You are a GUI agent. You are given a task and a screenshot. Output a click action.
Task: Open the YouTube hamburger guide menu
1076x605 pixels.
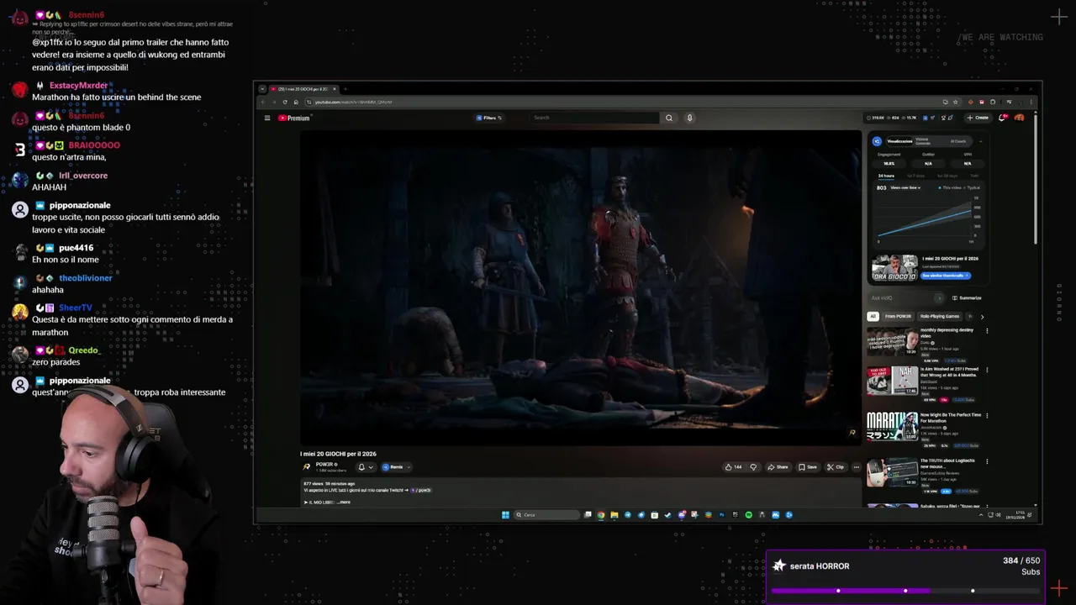click(x=267, y=118)
